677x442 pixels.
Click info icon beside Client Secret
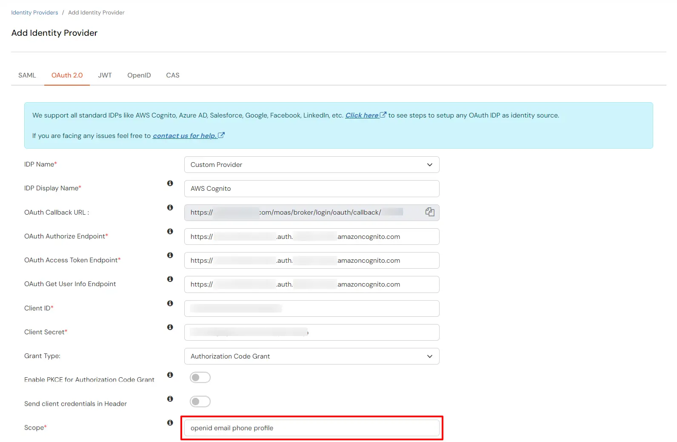click(x=170, y=327)
